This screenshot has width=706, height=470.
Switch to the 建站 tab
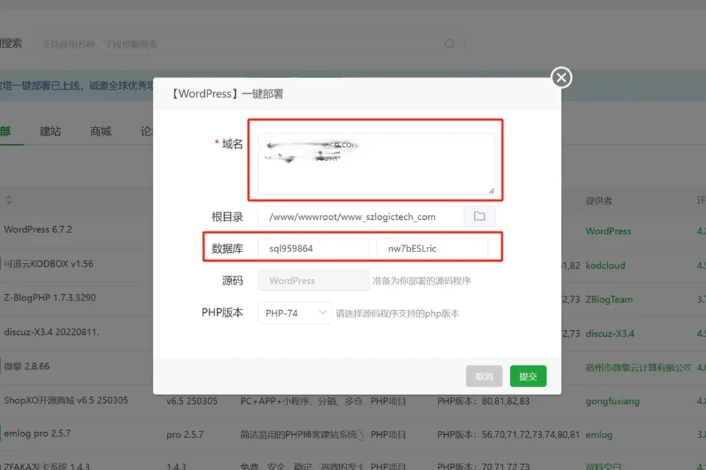click(x=50, y=131)
